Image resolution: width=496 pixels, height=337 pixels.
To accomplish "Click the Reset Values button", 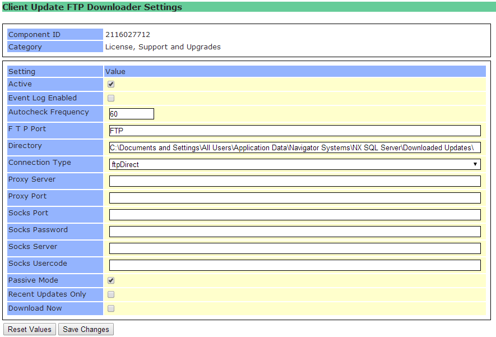I will [x=30, y=329].
